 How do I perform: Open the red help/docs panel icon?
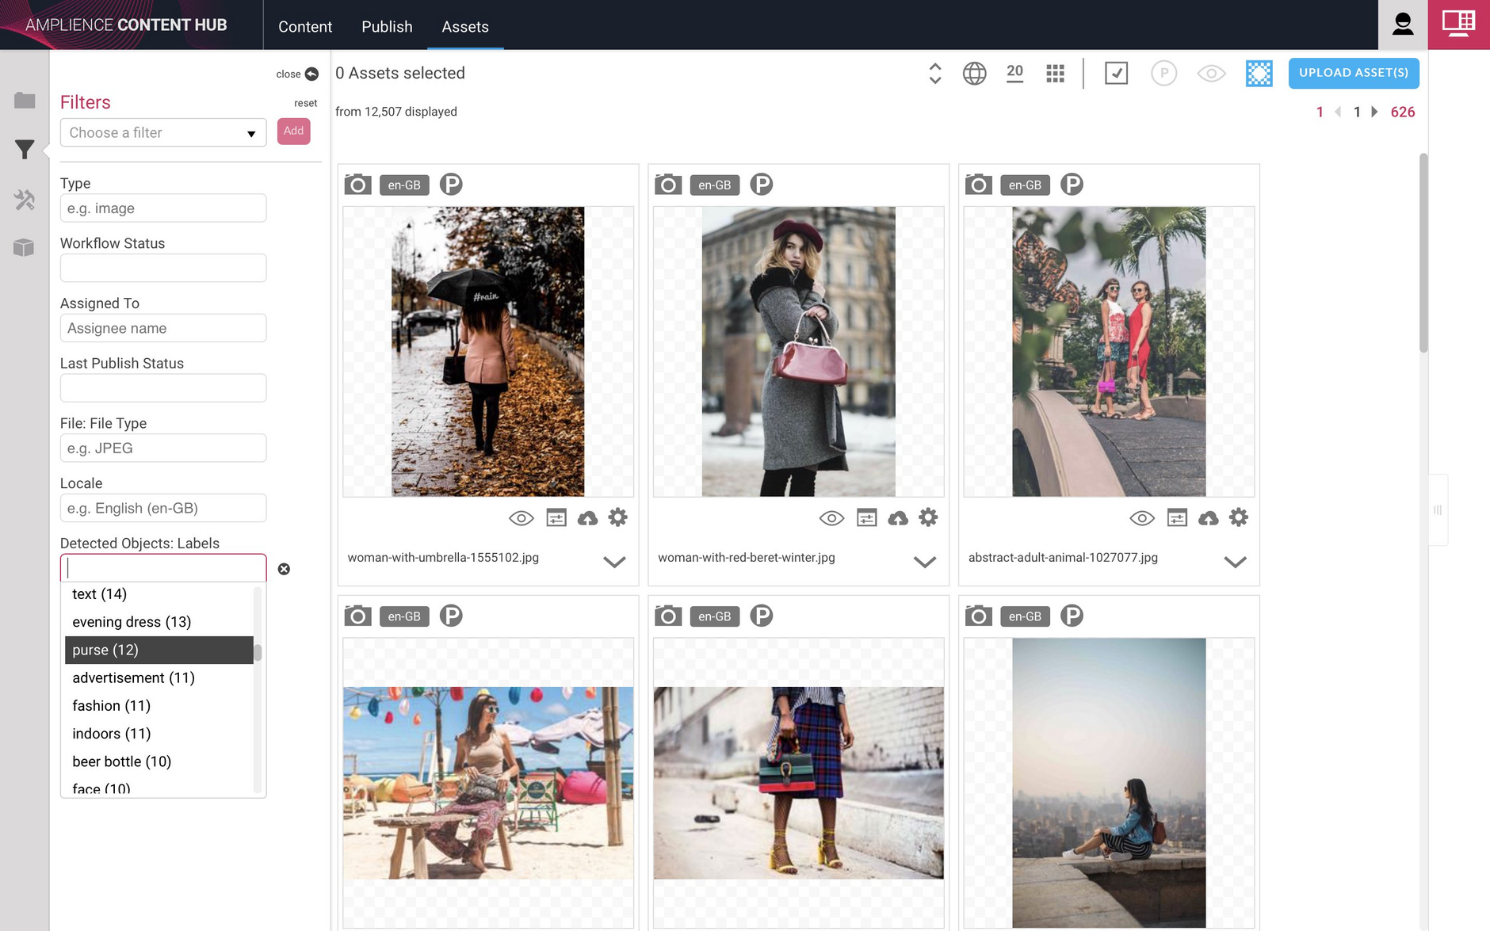(1458, 25)
